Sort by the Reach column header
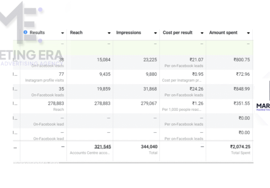Screen dimensions: 270x188 pos(76,33)
